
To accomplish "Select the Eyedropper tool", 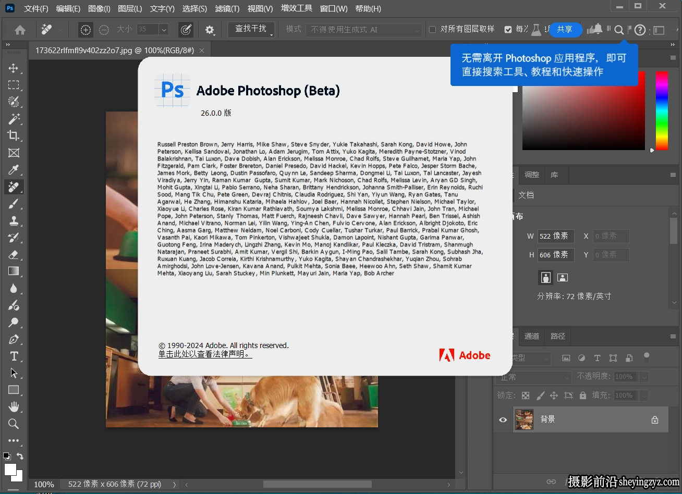I will pyautogui.click(x=14, y=170).
